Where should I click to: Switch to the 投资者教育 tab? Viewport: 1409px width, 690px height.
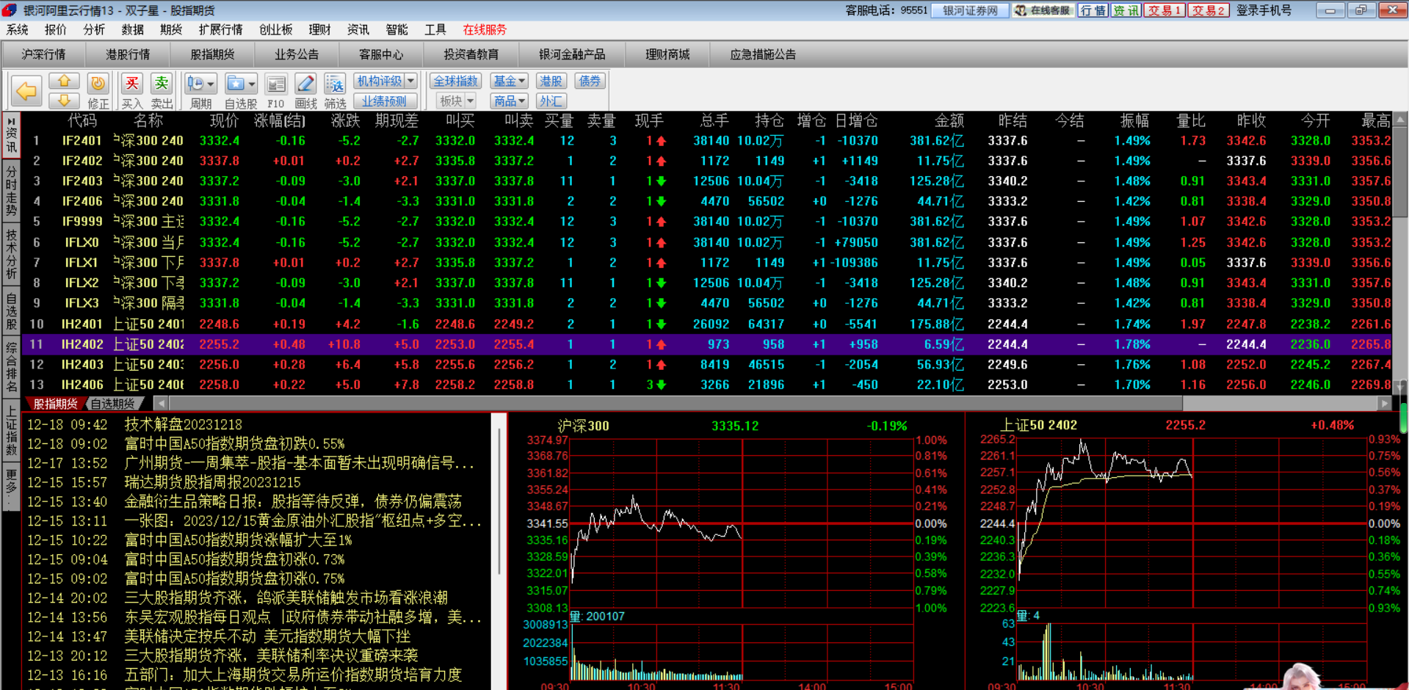pos(471,54)
